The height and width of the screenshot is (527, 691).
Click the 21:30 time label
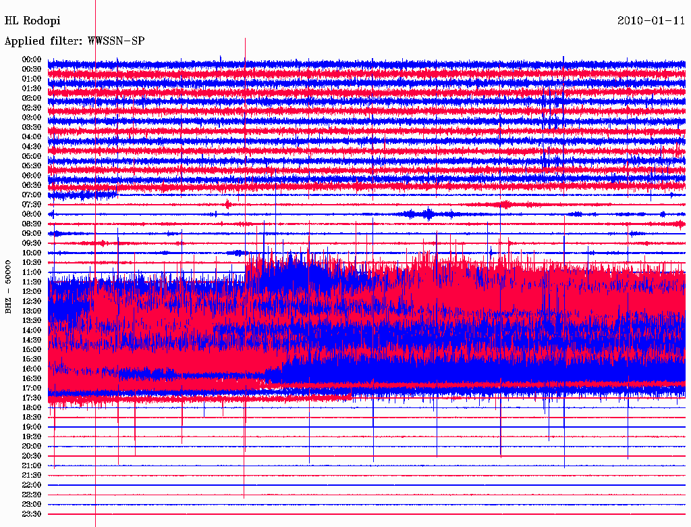coord(32,476)
